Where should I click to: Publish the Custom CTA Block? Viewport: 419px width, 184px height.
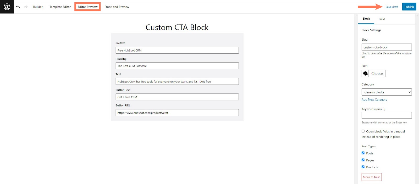point(409,7)
